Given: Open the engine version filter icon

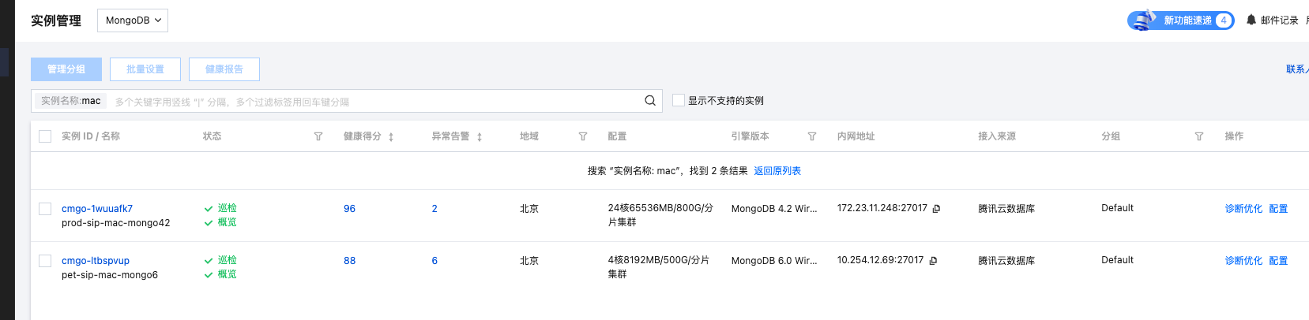Looking at the screenshot, I should [812, 136].
